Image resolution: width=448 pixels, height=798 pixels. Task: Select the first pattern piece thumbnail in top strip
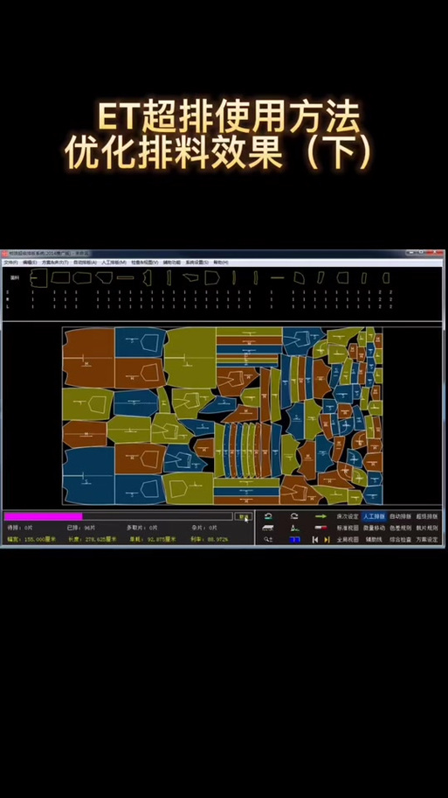coord(38,277)
